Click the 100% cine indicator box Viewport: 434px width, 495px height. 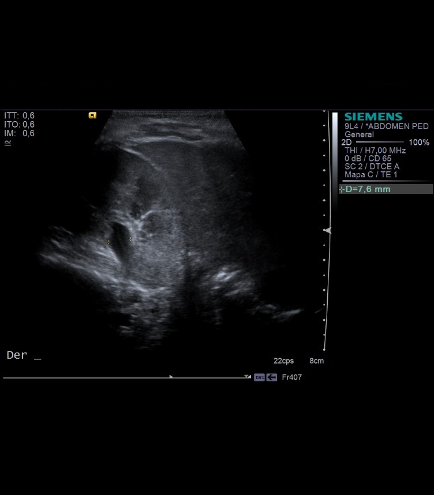coord(259,377)
